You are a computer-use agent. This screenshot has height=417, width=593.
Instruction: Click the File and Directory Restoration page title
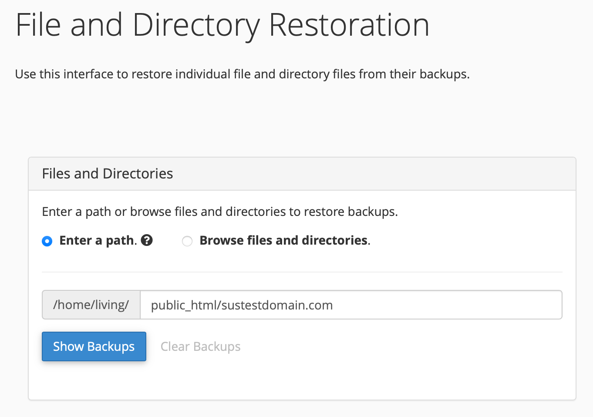click(x=222, y=25)
